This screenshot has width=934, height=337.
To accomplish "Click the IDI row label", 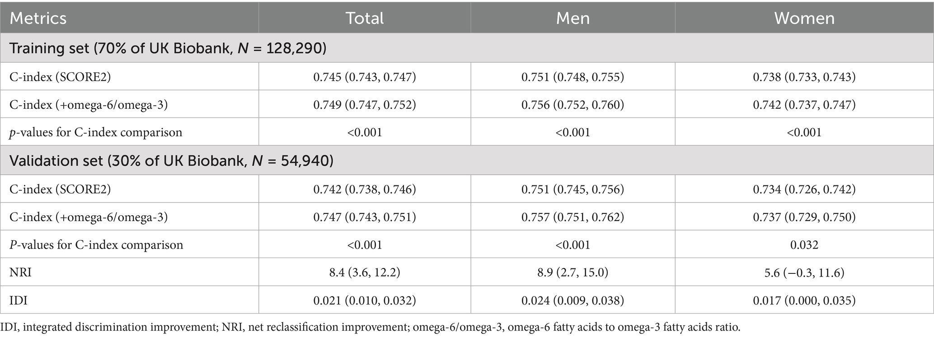I will click(x=19, y=300).
